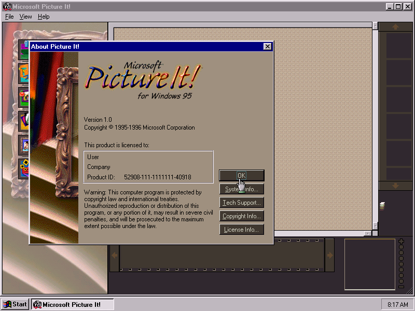The height and width of the screenshot is (311, 415).
Task: Open System Info from the About dialog
Action: (241, 189)
